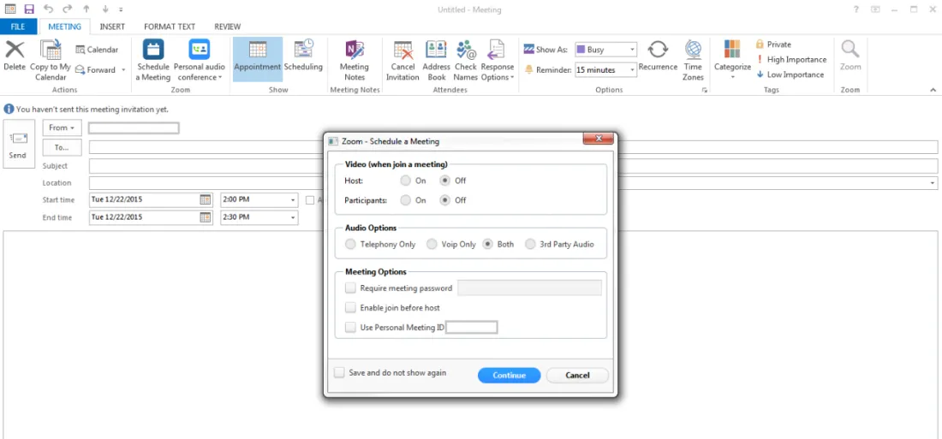Open Personal audio conference icon
Screen dimensions: 942x439
(199, 50)
